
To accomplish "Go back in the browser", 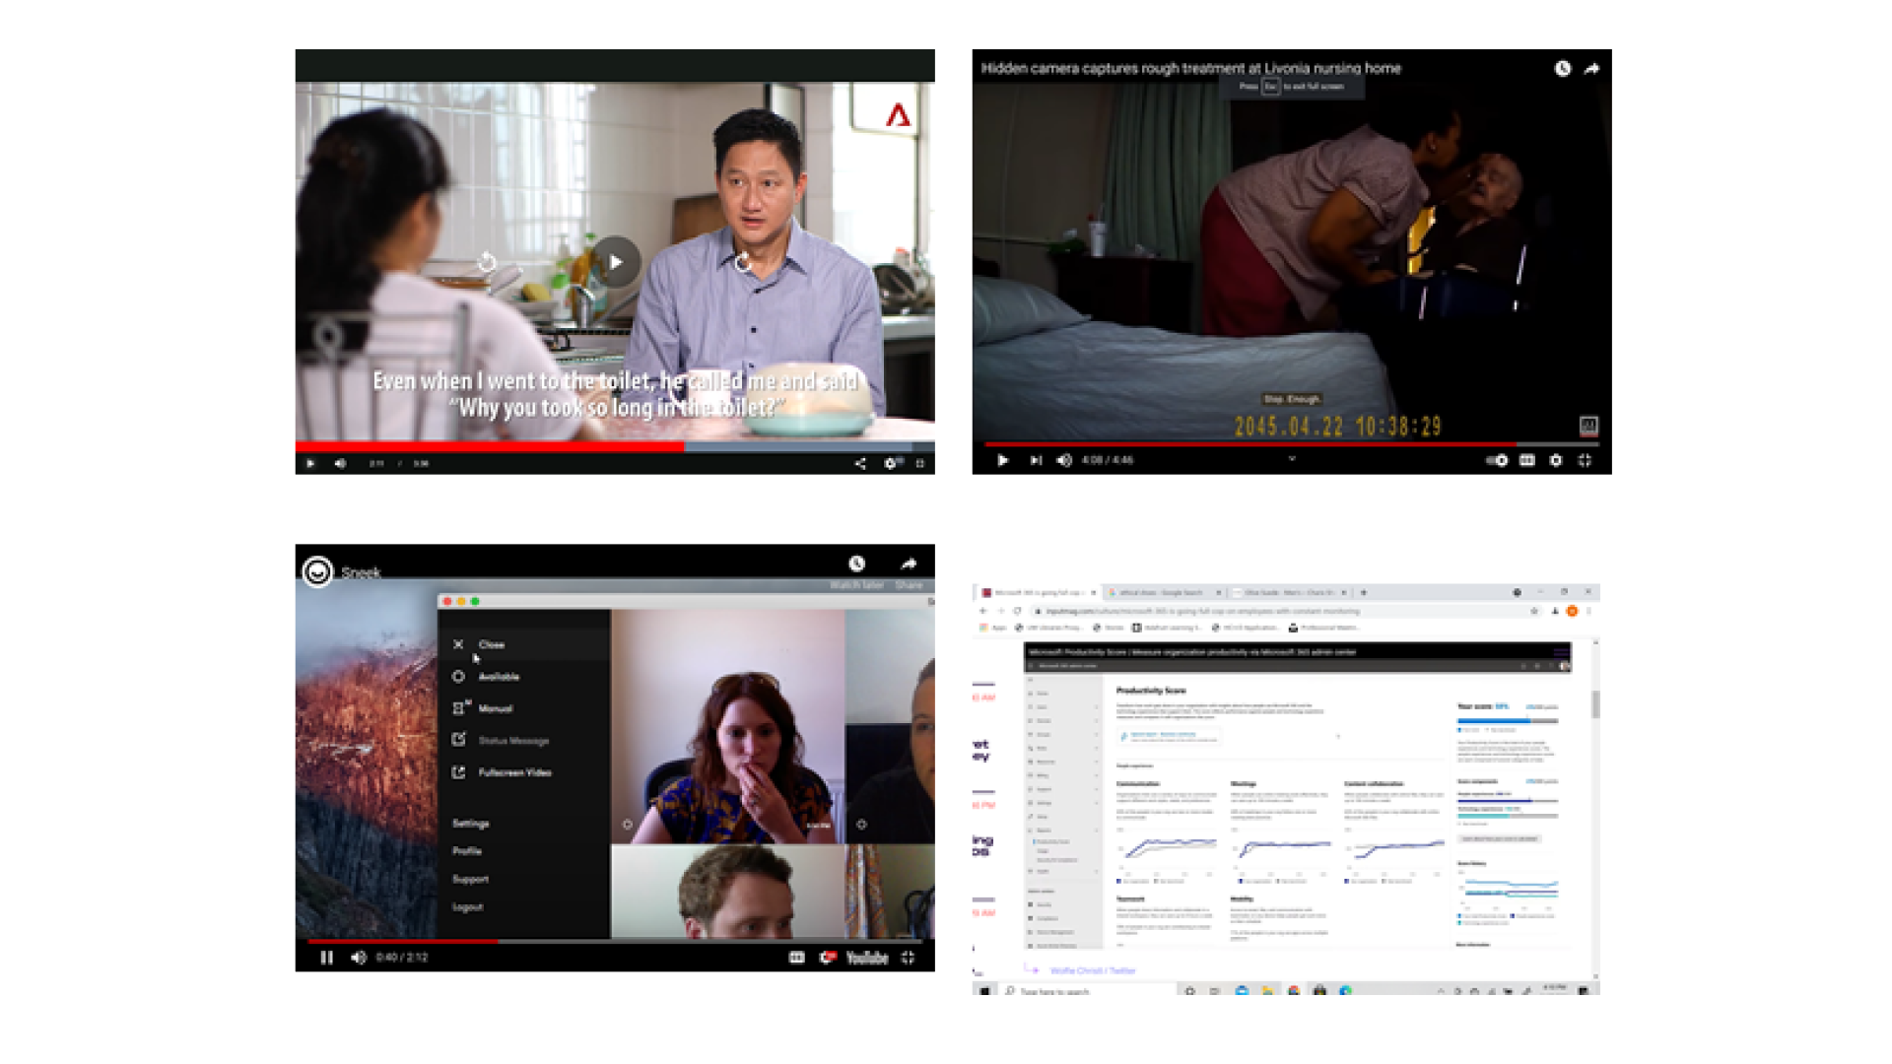I will (x=982, y=611).
